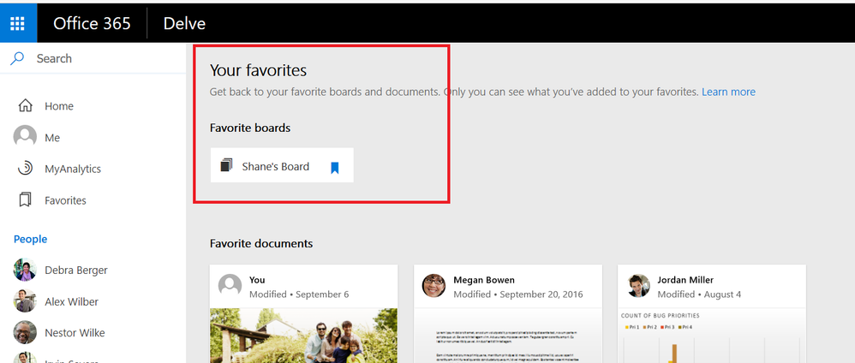Image resolution: width=855 pixels, height=363 pixels.
Task: Open Alex Wilber's profile name
Action: 71,301
